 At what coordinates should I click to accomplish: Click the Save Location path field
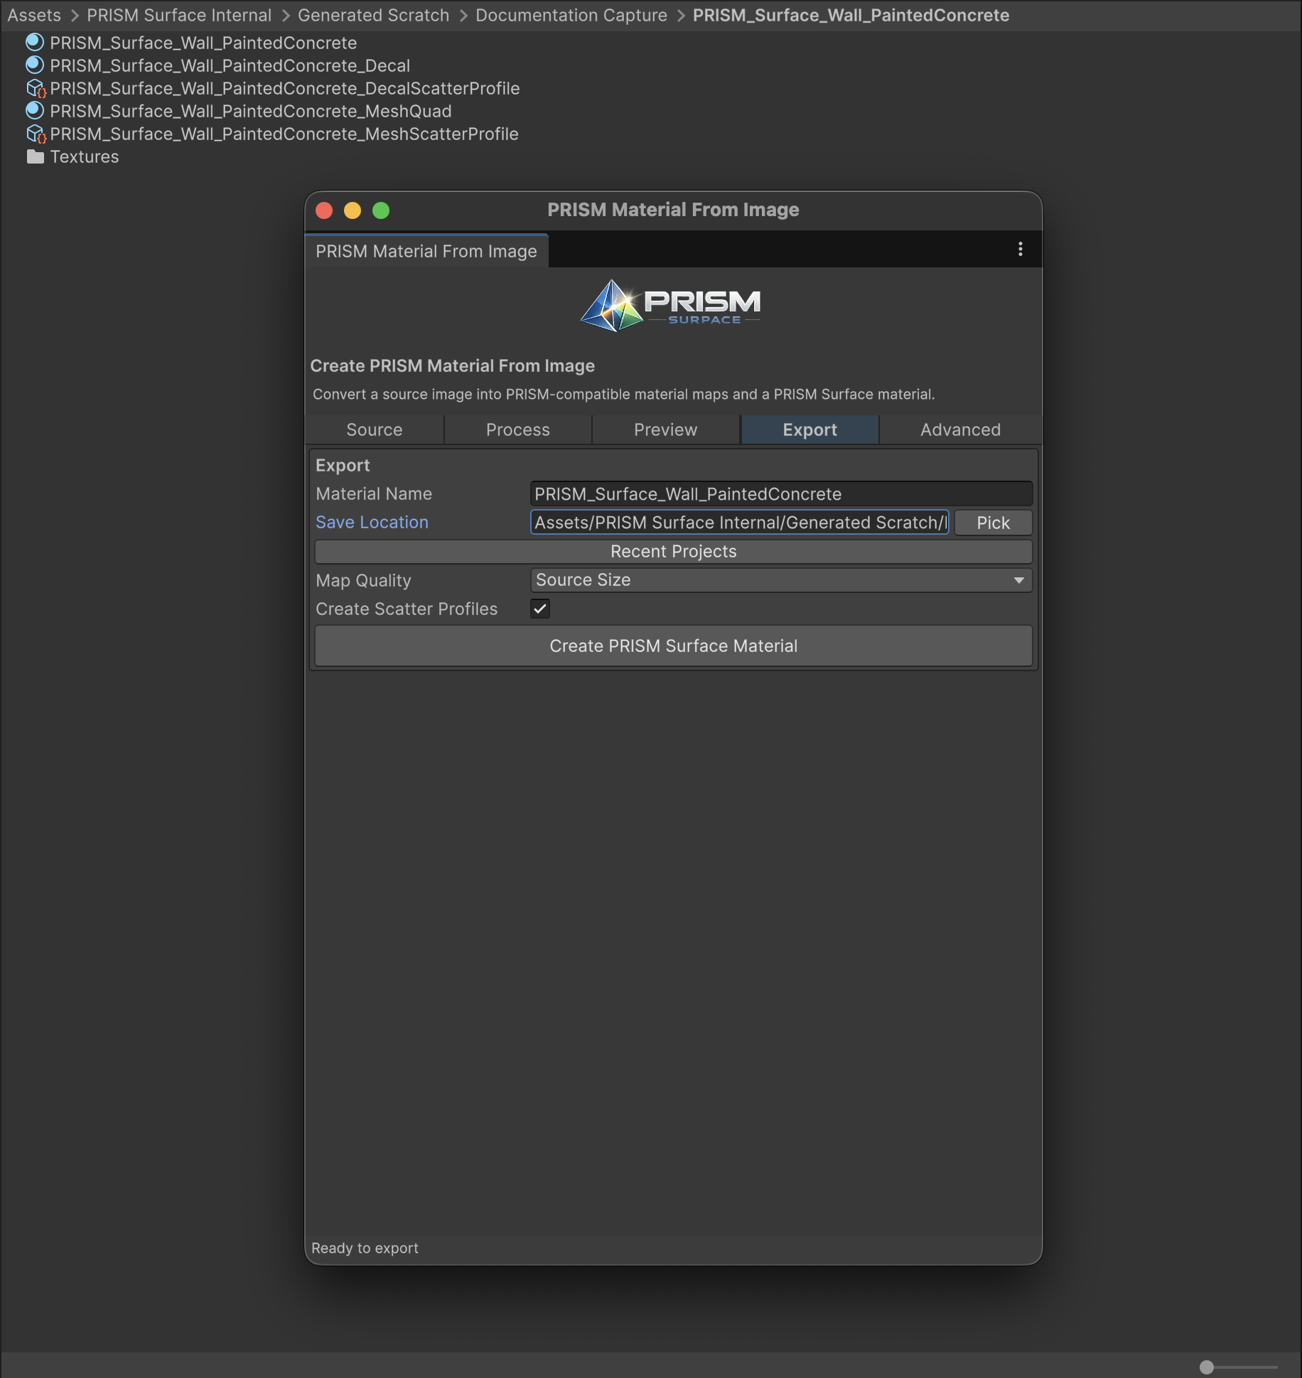(740, 523)
